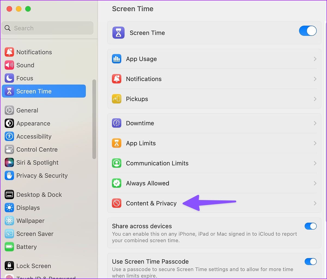The image size is (327, 279).
Task: Select the 'Appearance' sidebar label
Action: tap(33, 123)
